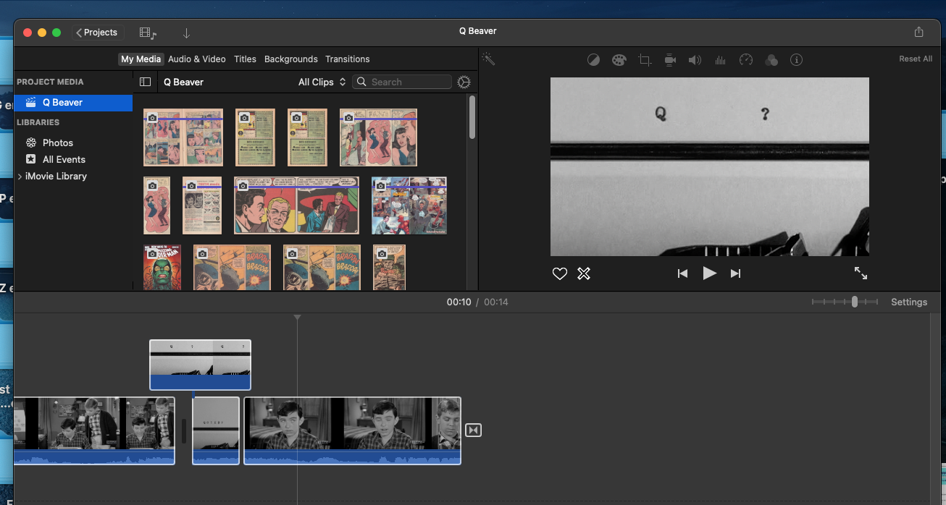Viewport: 946px width, 505px height.
Task: Open the Clip Information tool
Action: click(797, 60)
